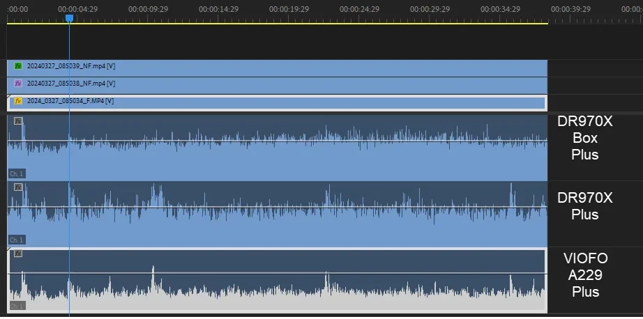
Task: Select the 20240327_085038_NF.mp4 [V] video clip
Action: (x=277, y=86)
